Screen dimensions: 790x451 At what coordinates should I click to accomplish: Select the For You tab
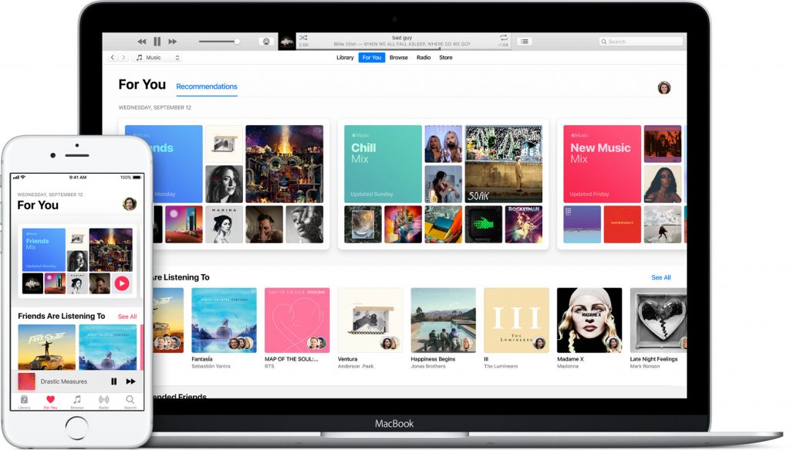coord(372,57)
